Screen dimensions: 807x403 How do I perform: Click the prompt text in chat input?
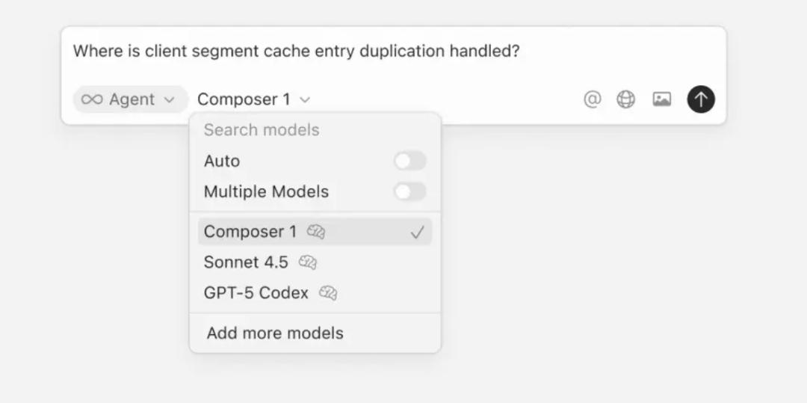click(296, 52)
